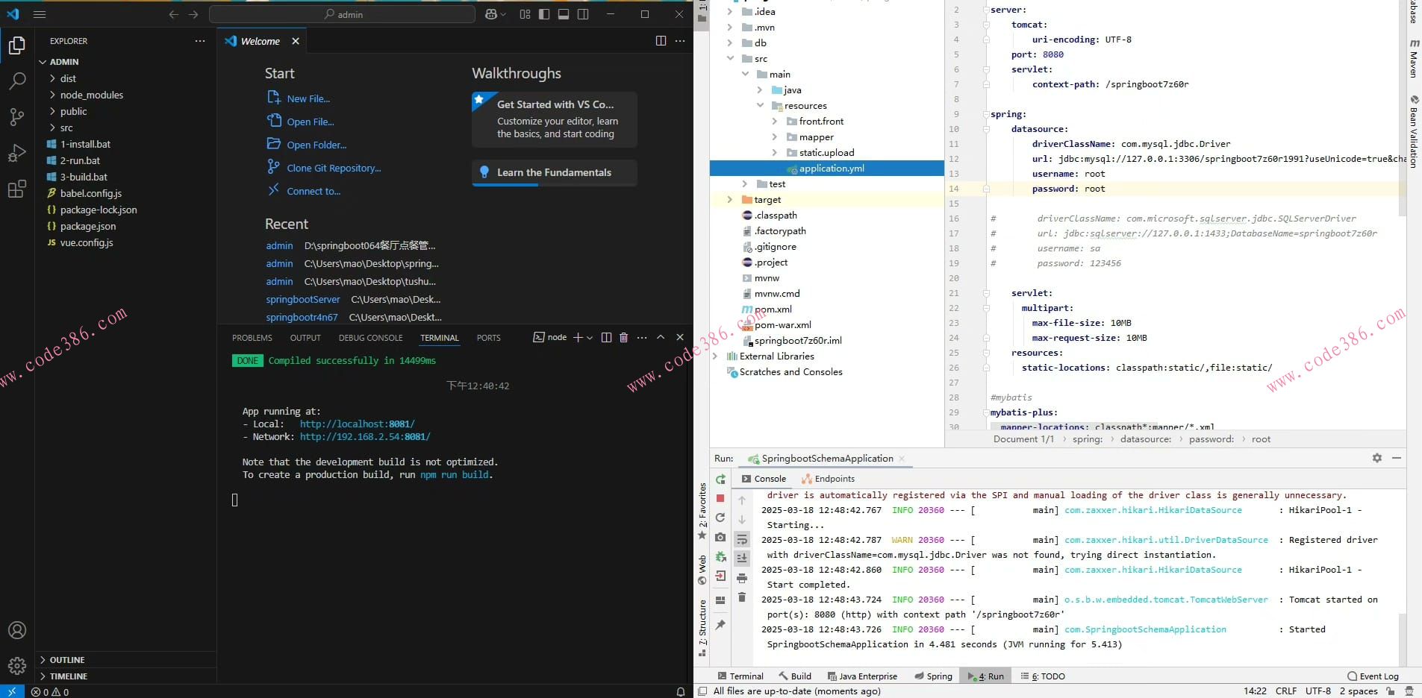The height and width of the screenshot is (698, 1422).
Task: Open the new terminal launch profile dropdown
Action: pos(590,338)
